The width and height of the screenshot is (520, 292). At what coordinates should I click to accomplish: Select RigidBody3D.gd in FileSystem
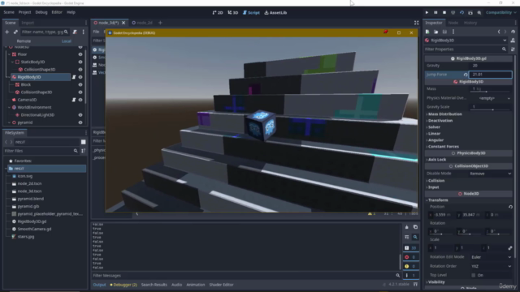(32, 221)
